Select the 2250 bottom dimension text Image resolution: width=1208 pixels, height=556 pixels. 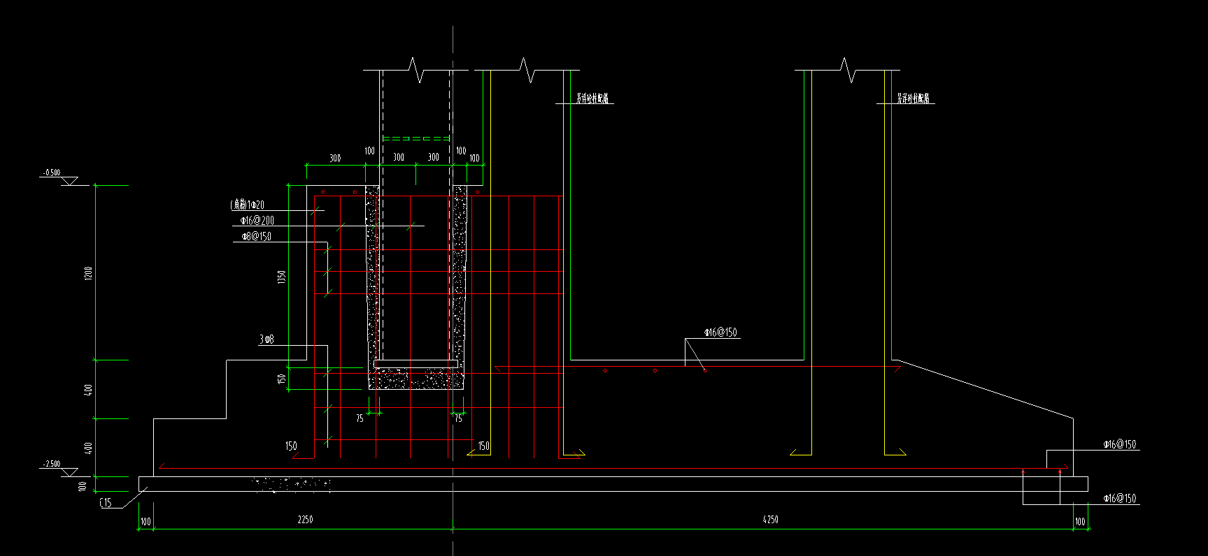(x=305, y=520)
